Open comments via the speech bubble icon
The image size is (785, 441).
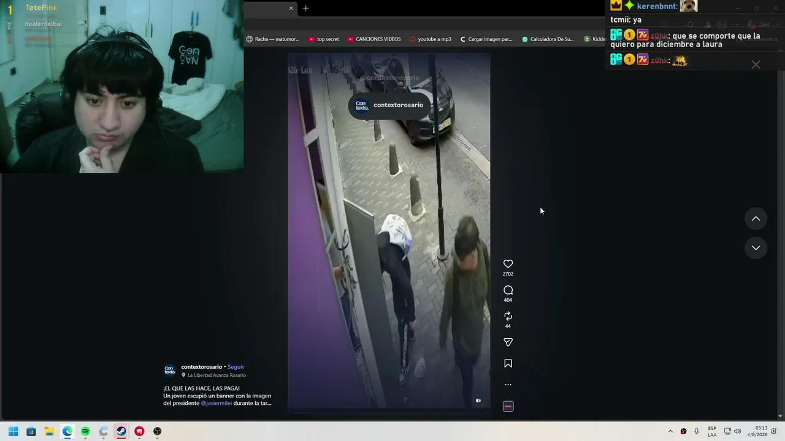(x=508, y=290)
